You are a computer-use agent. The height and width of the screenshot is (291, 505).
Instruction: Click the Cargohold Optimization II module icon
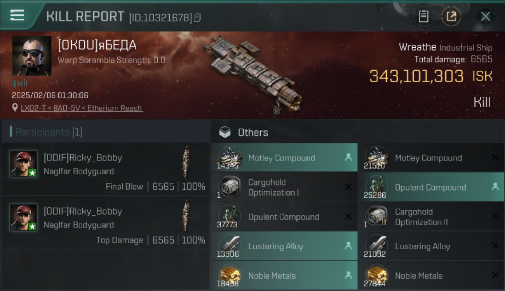click(376, 217)
